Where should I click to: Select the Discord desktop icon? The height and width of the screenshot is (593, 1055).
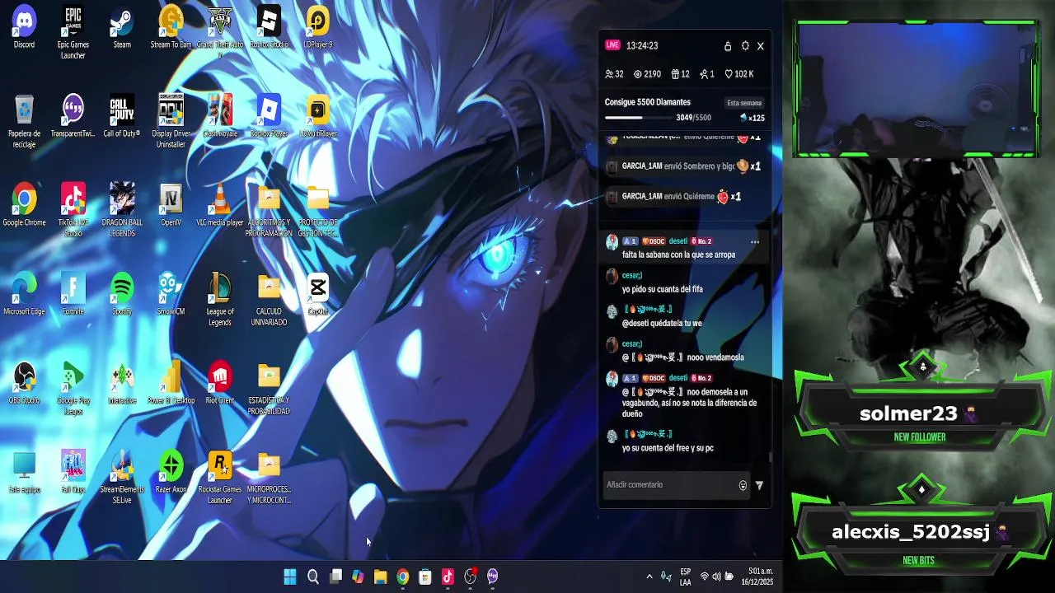(24, 28)
